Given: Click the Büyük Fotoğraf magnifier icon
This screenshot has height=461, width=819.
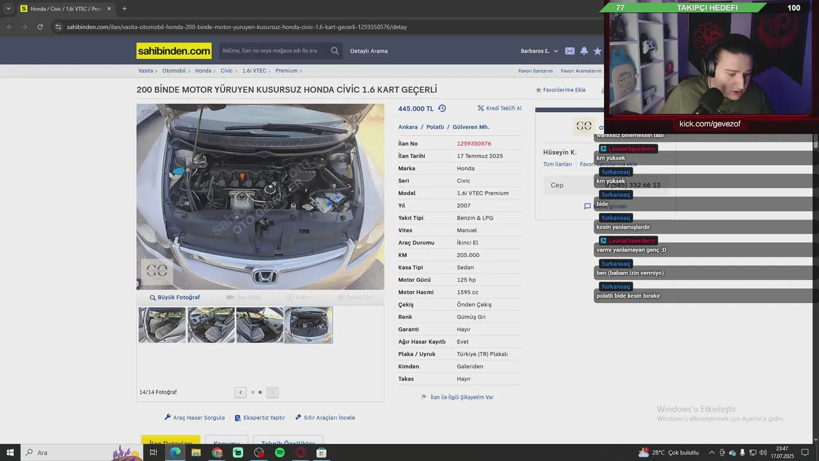Looking at the screenshot, I should 153,298.
